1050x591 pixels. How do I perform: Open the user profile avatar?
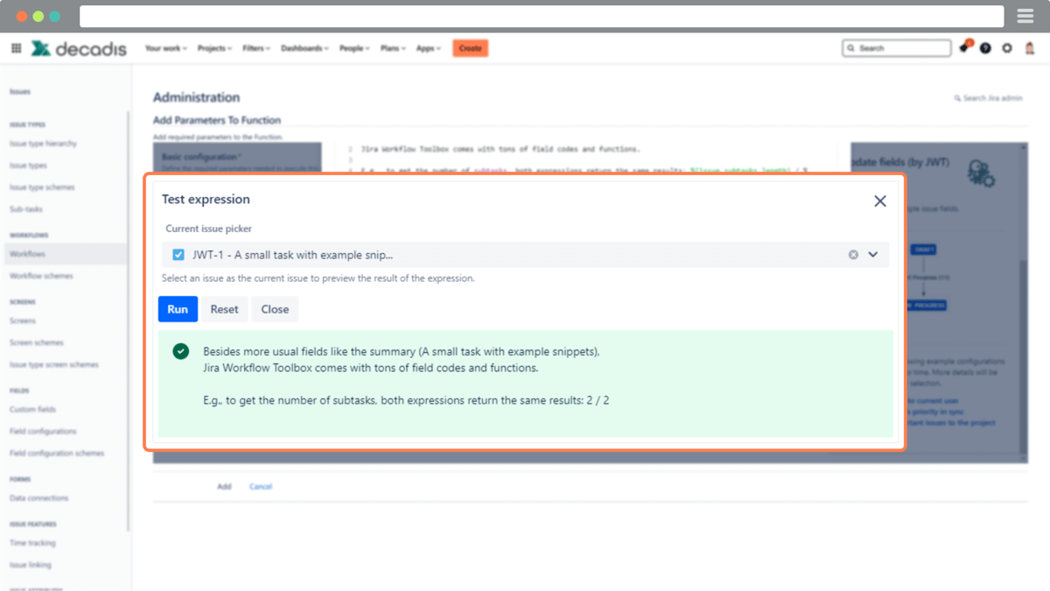tap(1029, 48)
